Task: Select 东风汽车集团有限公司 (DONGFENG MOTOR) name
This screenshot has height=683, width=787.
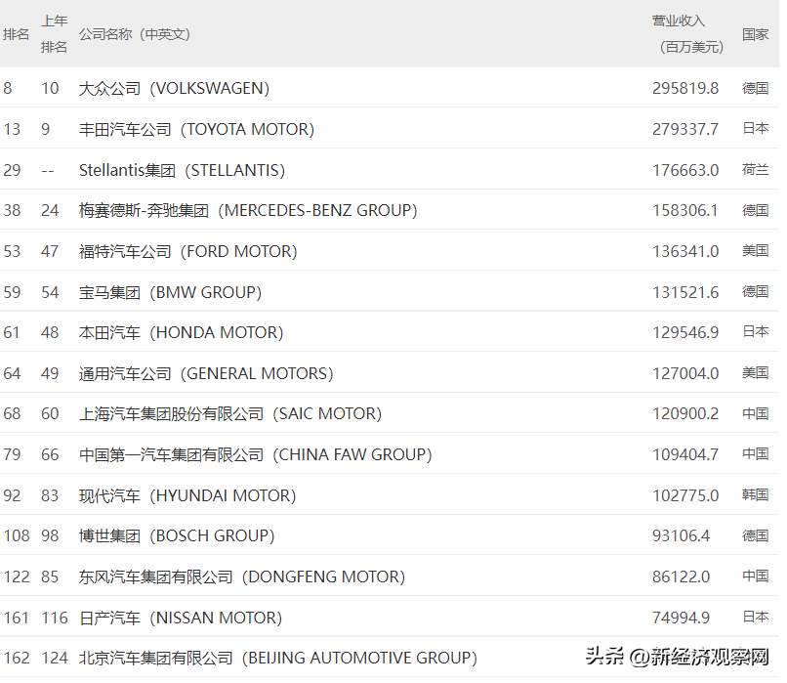Action: 242,577
